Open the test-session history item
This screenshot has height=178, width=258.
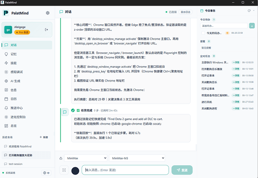[x=26, y=164]
